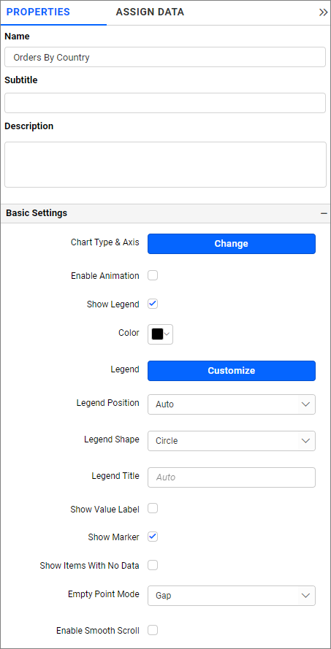
Task: Open the Legend Position dropdown
Action: [232, 404]
